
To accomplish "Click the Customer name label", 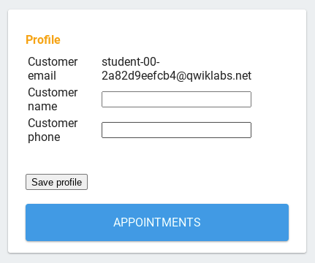I will tap(53, 99).
